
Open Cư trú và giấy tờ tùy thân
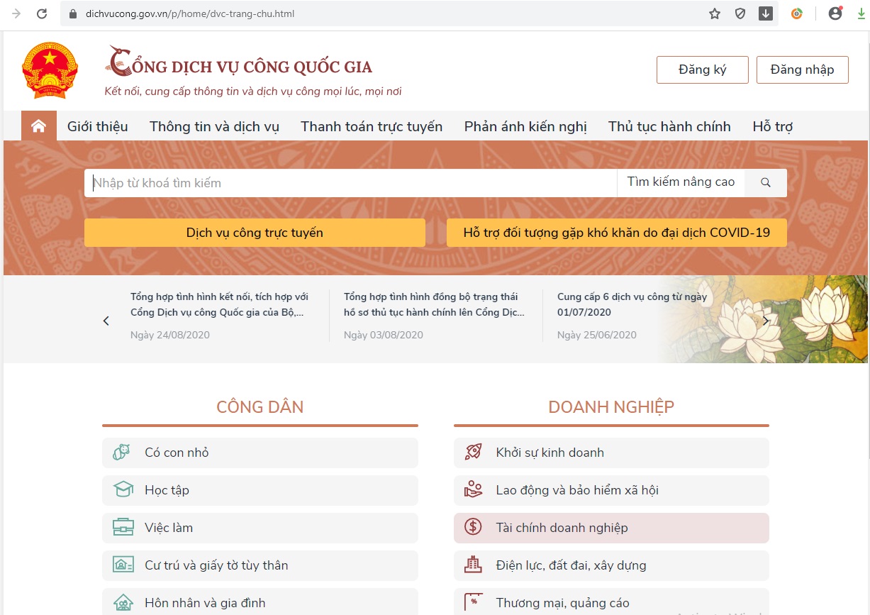[x=260, y=565]
